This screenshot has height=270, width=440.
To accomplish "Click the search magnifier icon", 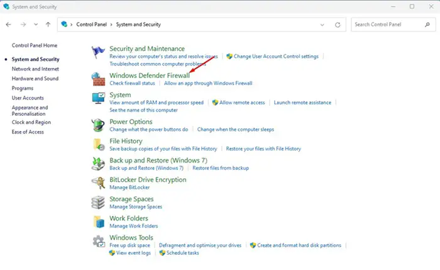I will tap(427, 25).
